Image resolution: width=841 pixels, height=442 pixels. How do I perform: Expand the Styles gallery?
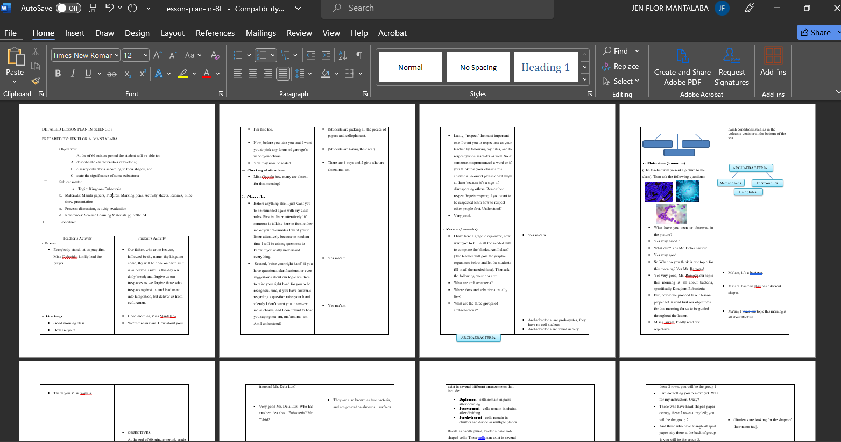[x=585, y=79]
